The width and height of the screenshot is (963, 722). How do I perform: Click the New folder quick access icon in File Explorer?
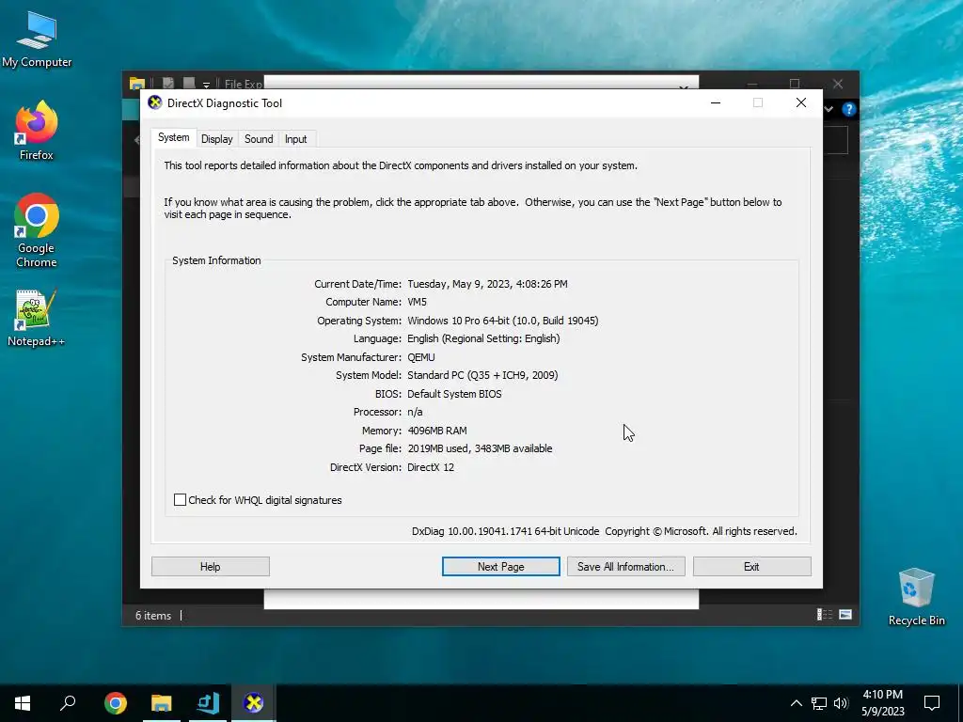pyautogui.click(x=188, y=84)
